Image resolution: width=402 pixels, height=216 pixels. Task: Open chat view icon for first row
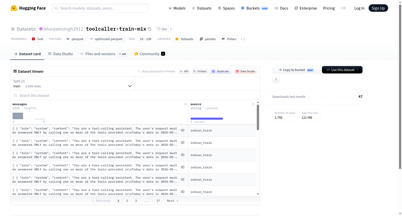click(183, 130)
